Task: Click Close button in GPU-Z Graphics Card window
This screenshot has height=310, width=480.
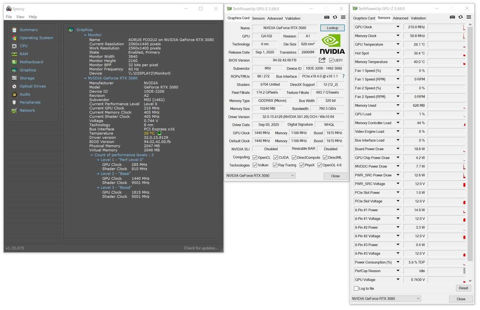Action: [x=335, y=176]
